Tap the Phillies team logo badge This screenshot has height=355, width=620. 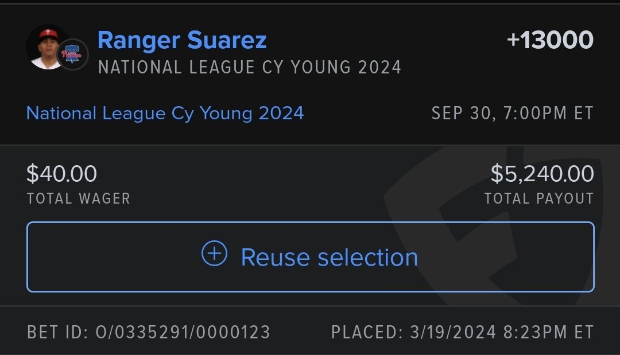pyautogui.click(x=72, y=54)
